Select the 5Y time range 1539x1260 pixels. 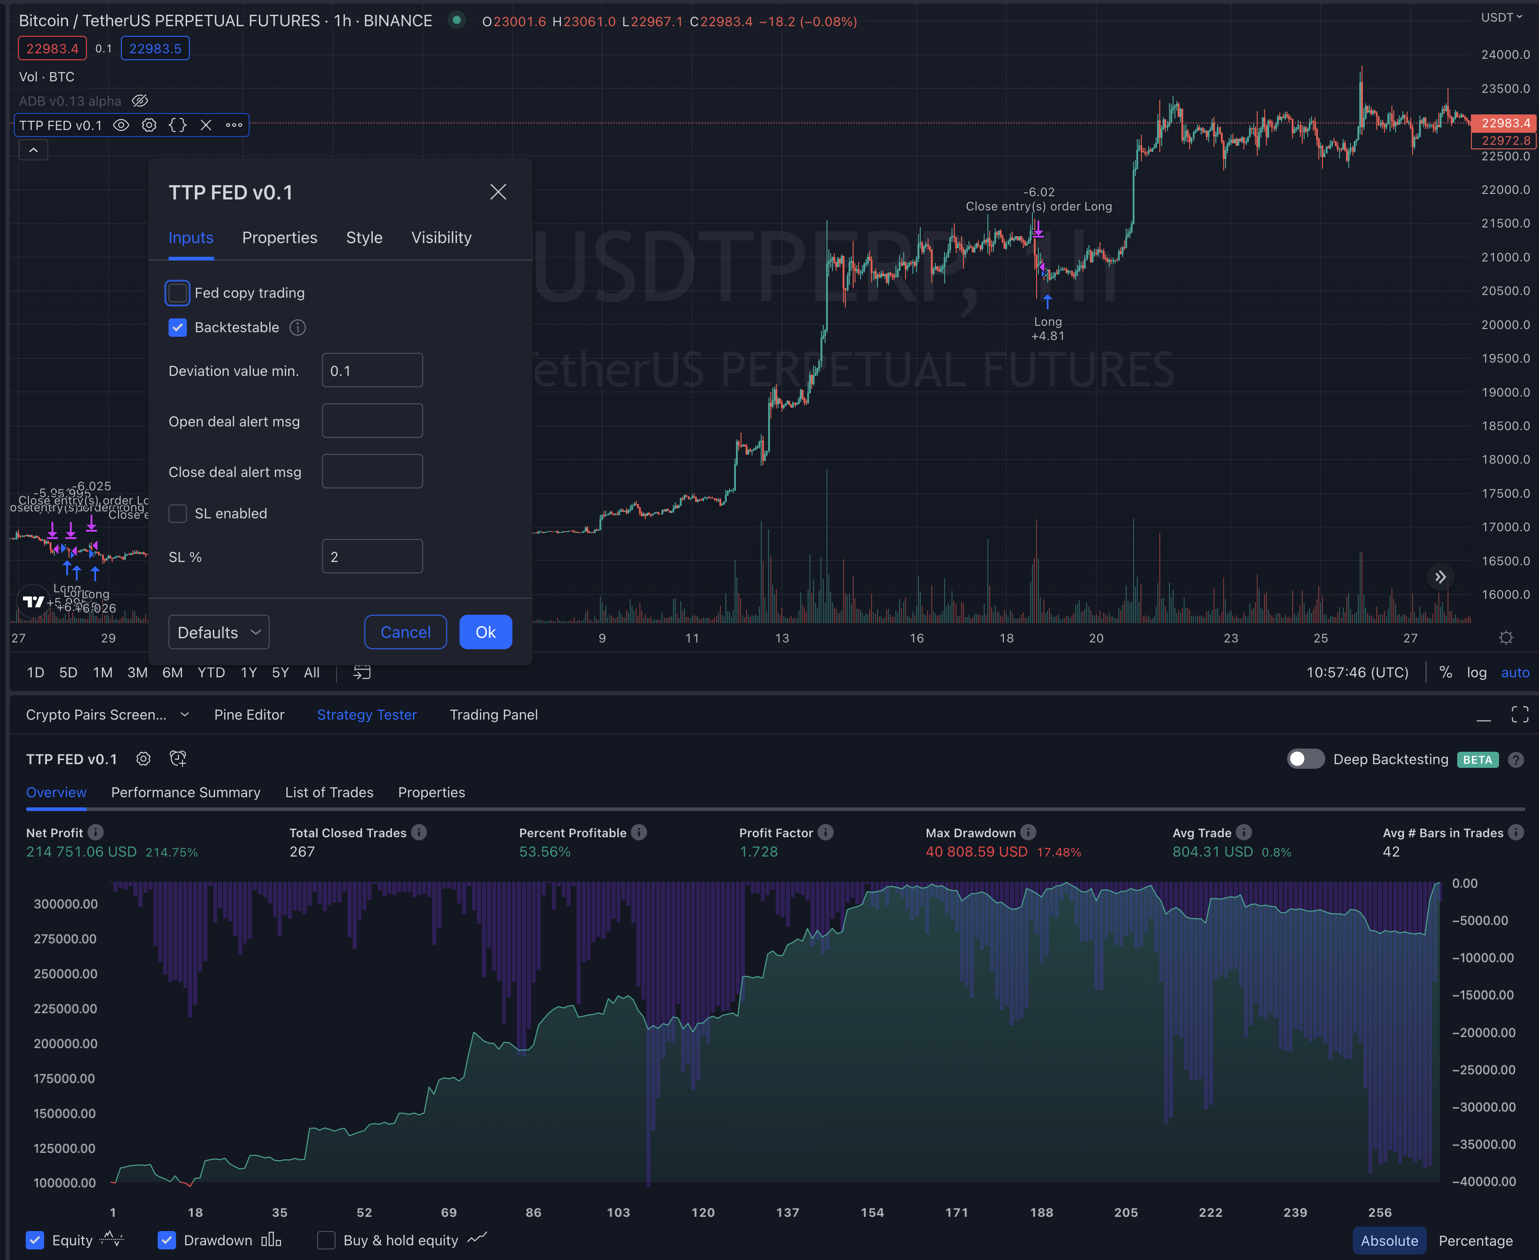(x=280, y=673)
